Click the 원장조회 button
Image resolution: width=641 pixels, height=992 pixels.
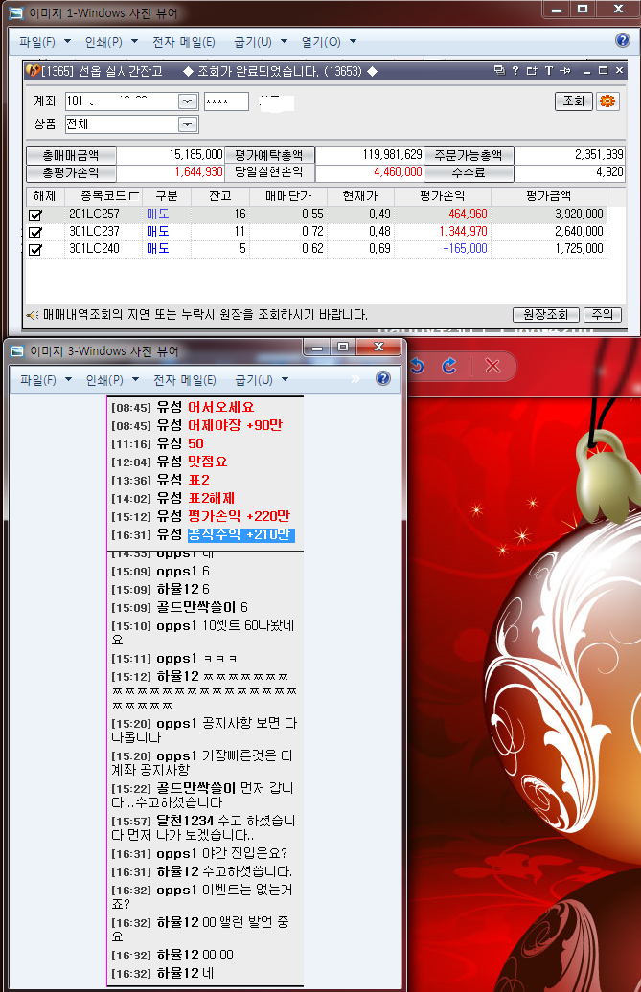coord(545,314)
